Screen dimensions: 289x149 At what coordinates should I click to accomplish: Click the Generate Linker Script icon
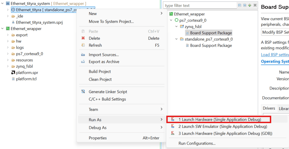83,92
